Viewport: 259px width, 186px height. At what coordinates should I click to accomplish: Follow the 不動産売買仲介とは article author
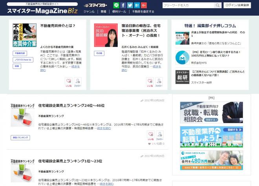pos(78,82)
